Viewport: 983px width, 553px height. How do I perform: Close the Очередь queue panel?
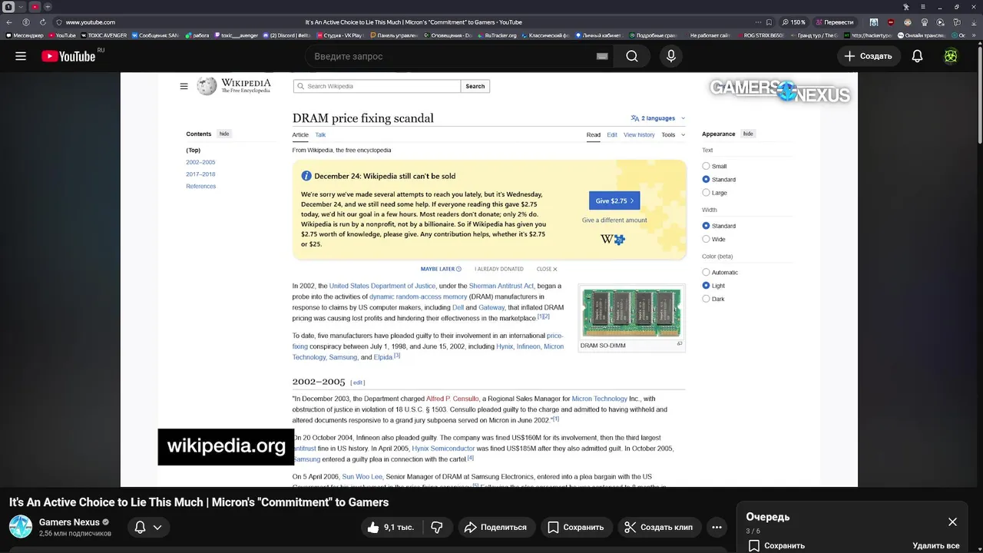coord(952,522)
